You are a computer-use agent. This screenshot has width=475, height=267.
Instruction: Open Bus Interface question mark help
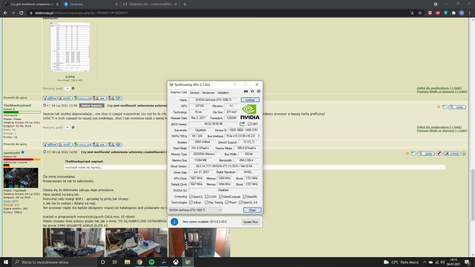coord(258,136)
